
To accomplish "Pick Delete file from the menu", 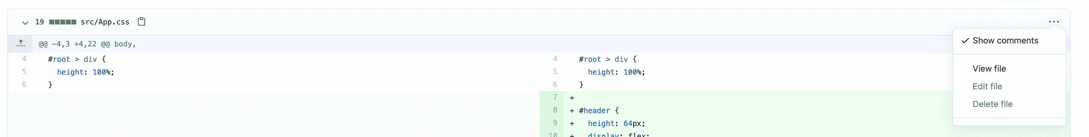I will tap(992, 104).
